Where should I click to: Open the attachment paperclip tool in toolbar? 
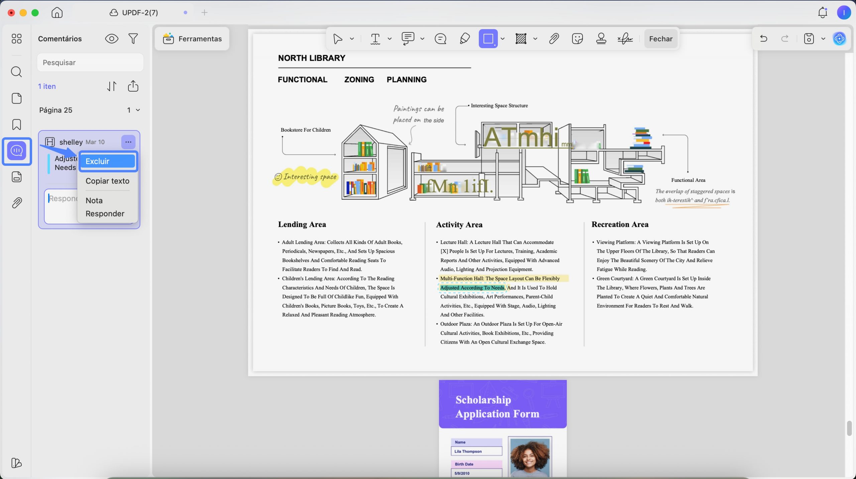554,39
